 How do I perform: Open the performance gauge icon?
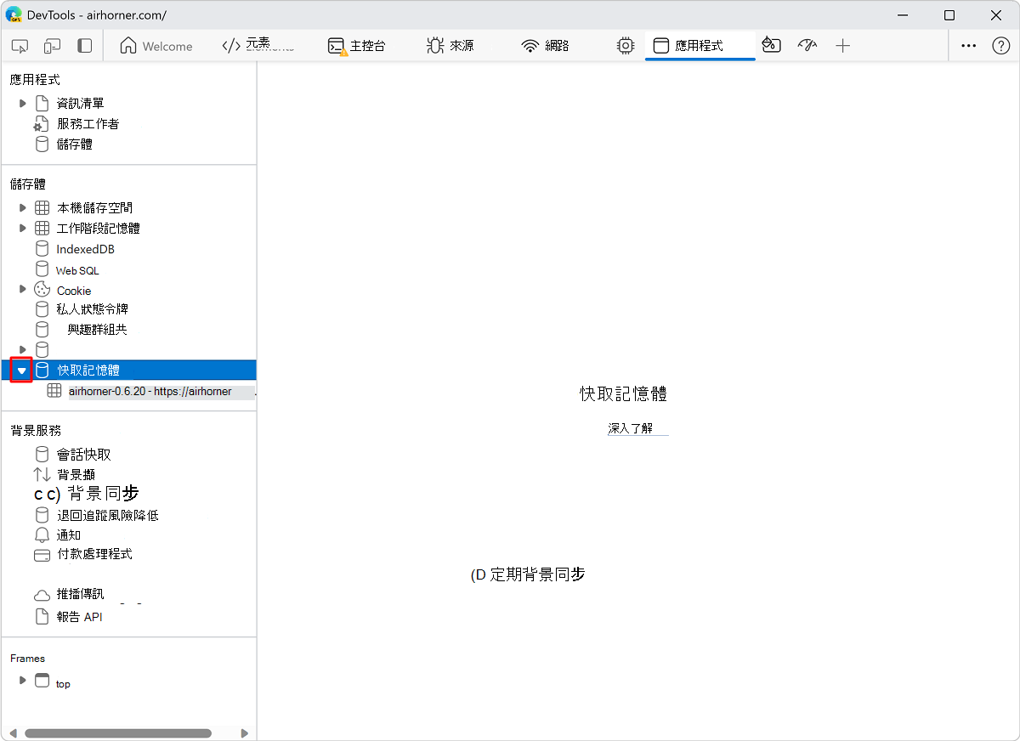click(806, 46)
